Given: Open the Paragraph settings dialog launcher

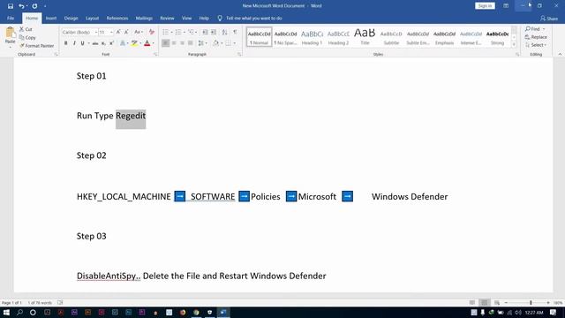Looking at the screenshot, I should coord(239,55).
